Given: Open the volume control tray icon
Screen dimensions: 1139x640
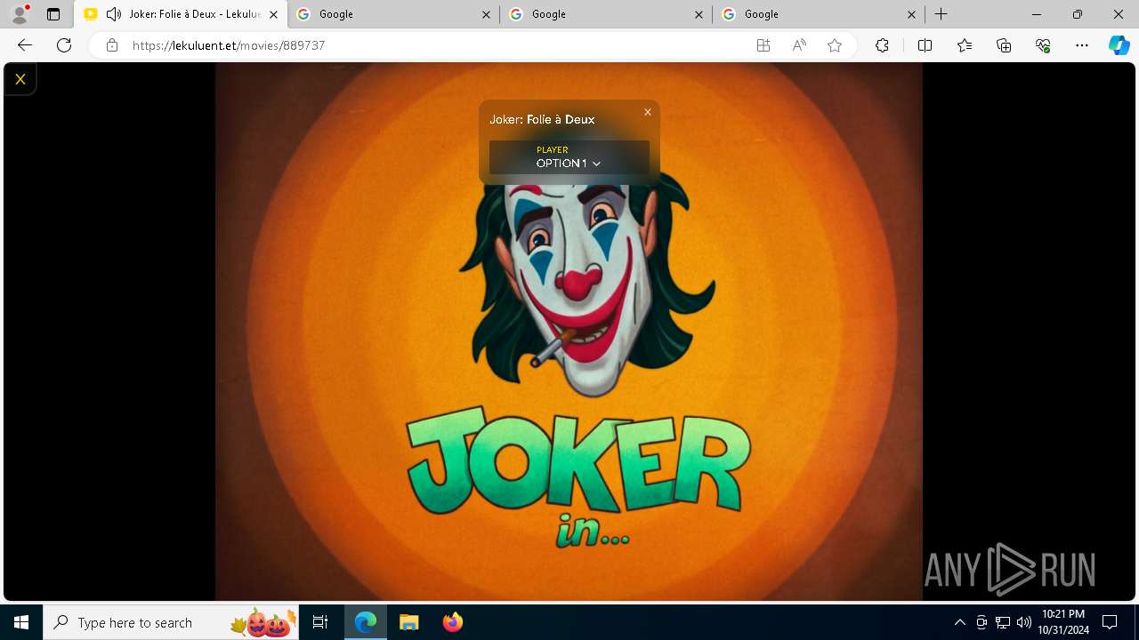Looking at the screenshot, I should (x=1023, y=622).
